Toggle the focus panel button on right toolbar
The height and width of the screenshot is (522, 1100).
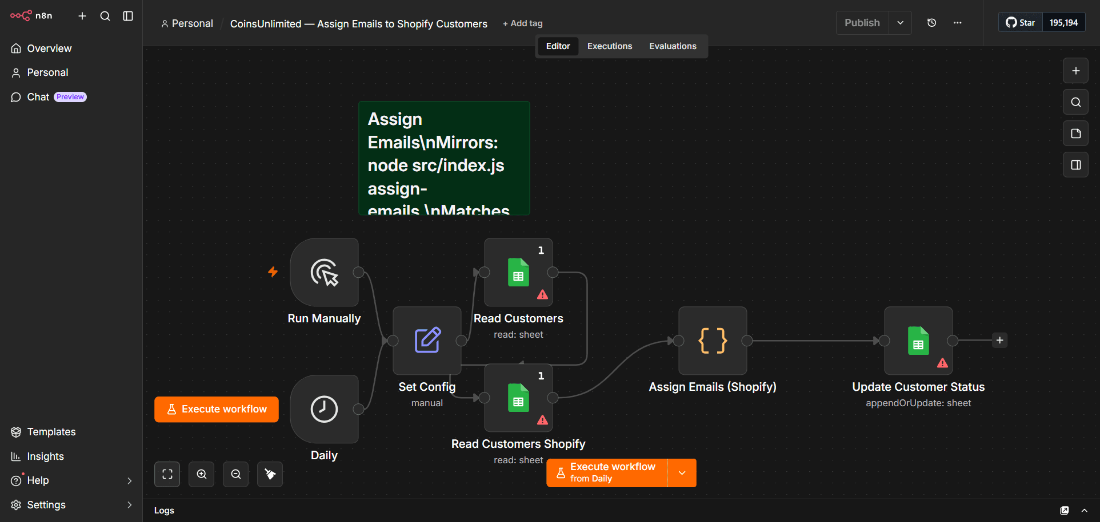pyautogui.click(x=1075, y=165)
